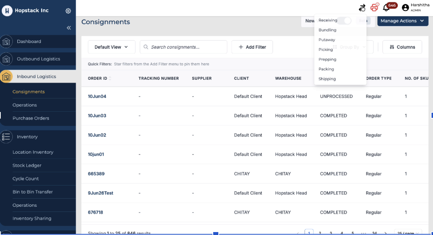Select Putaway from the dropdown menu

click(x=327, y=40)
